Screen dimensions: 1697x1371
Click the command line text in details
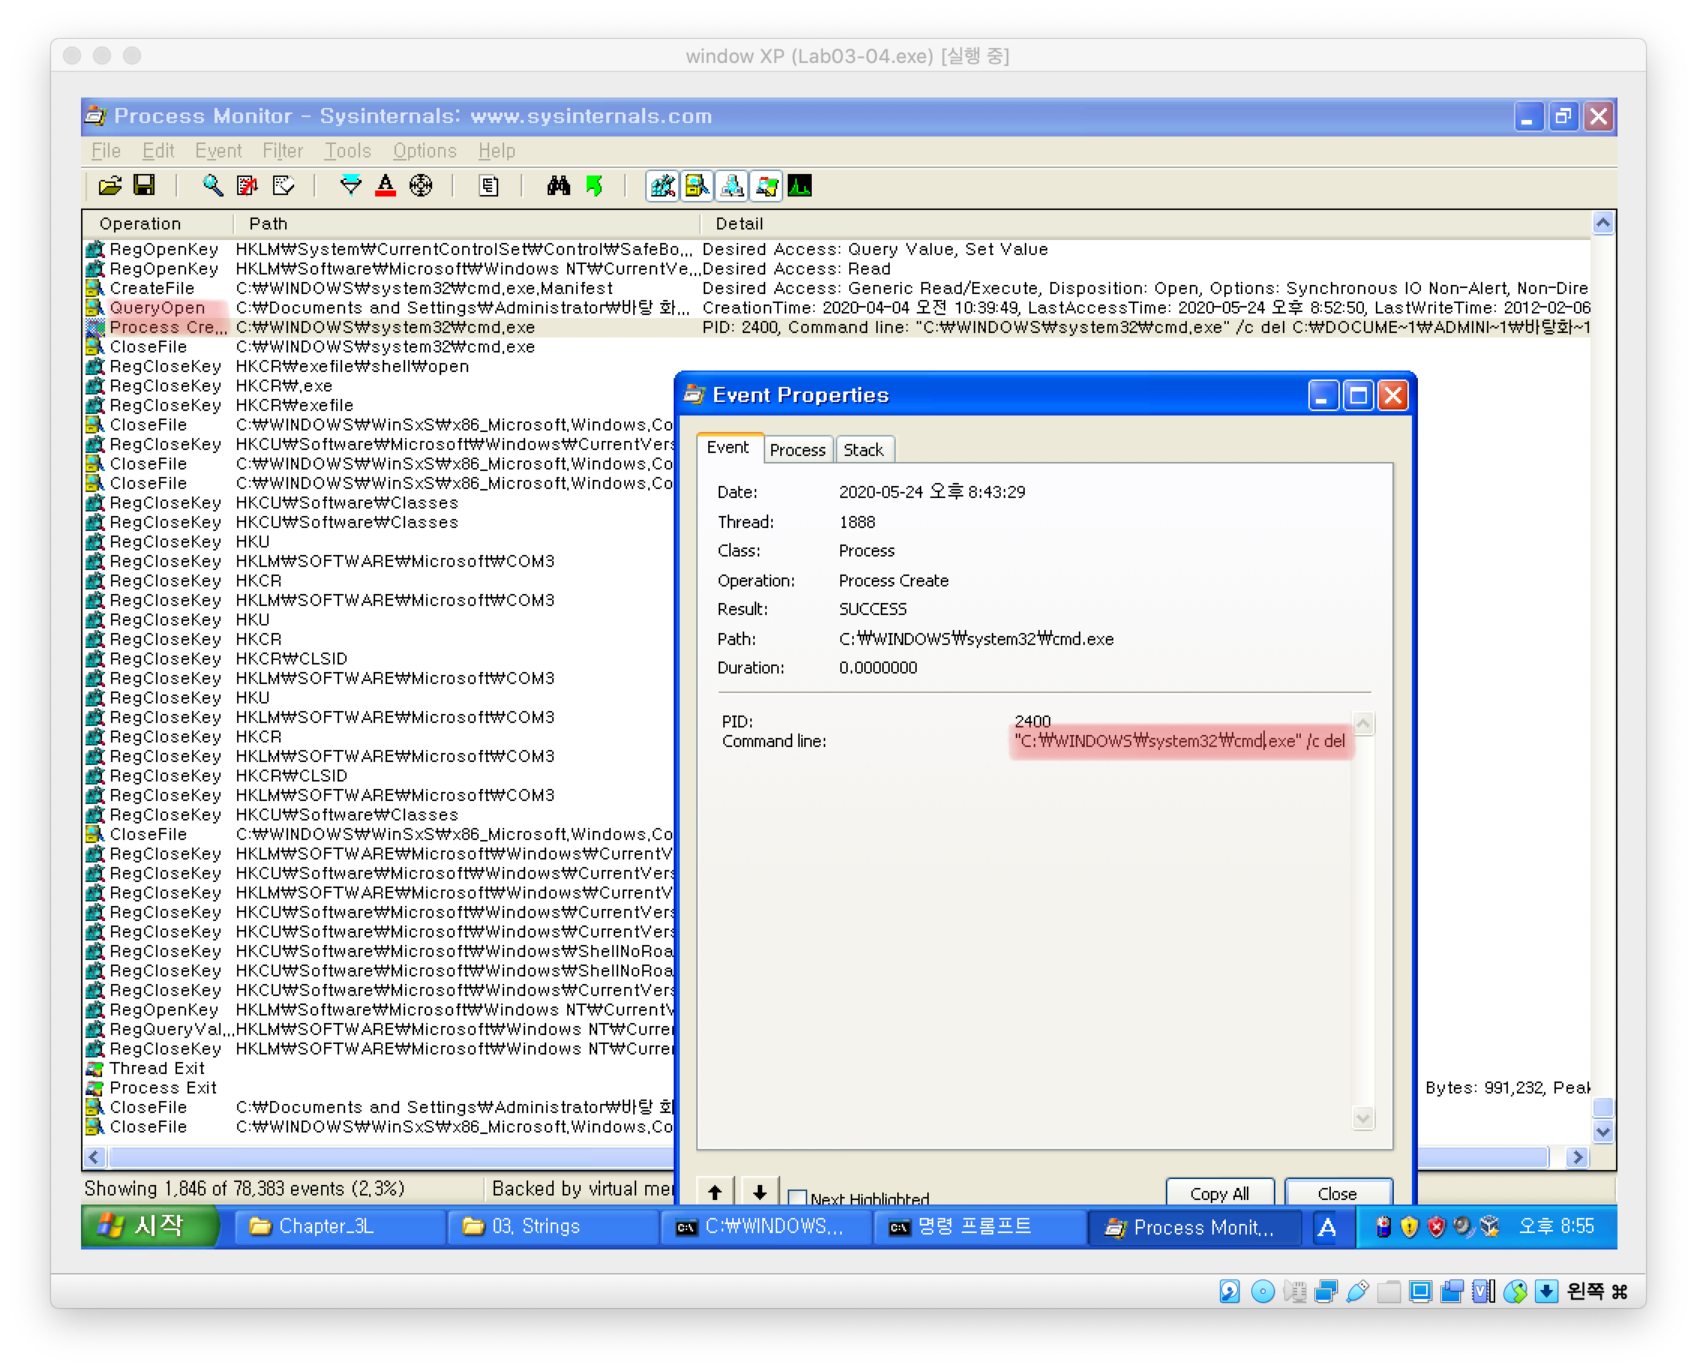(x=1180, y=741)
